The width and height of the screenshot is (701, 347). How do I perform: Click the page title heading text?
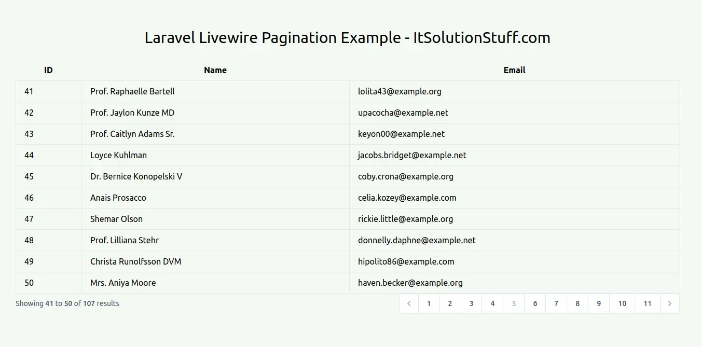coord(347,38)
